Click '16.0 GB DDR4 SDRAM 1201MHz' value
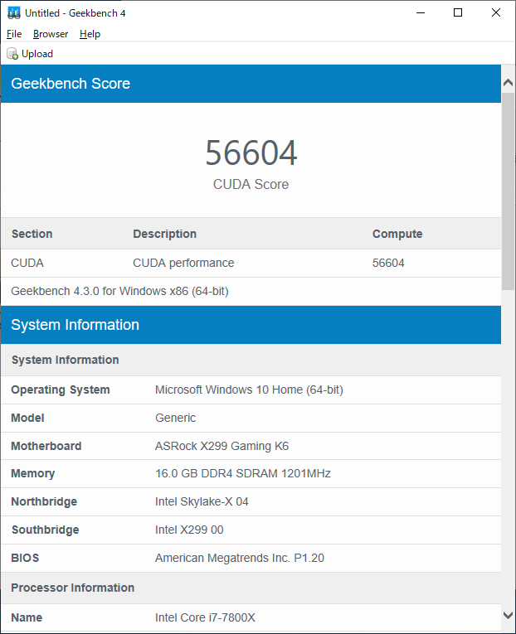 tap(243, 473)
